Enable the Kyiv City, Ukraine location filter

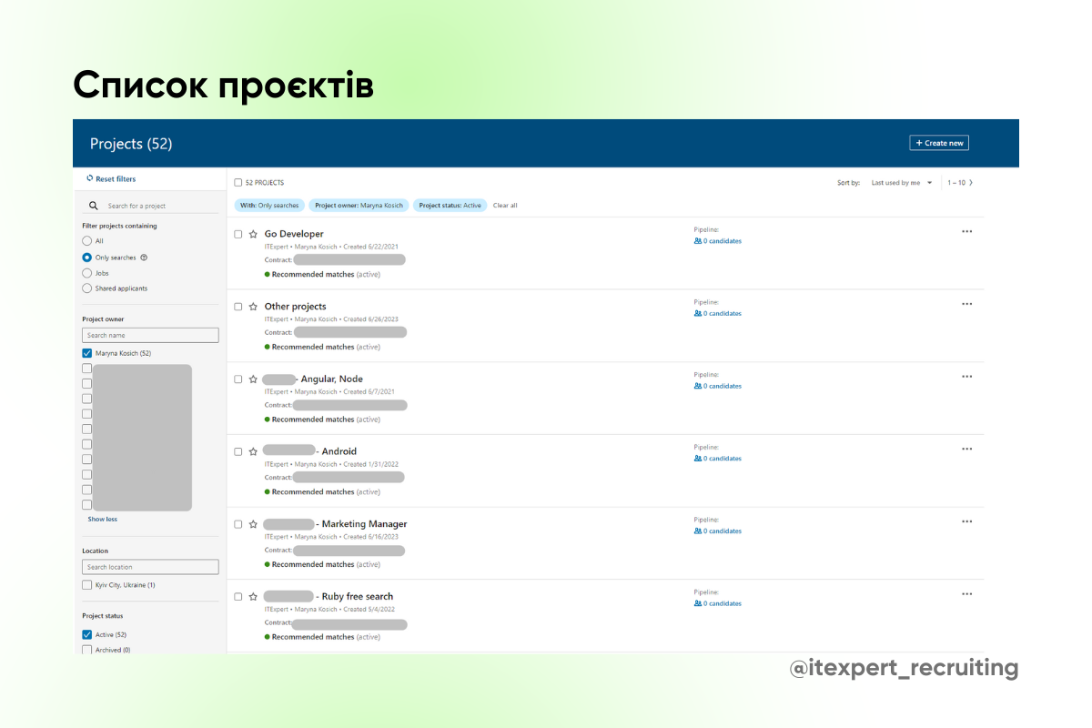pyautogui.click(x=87, y=584)
